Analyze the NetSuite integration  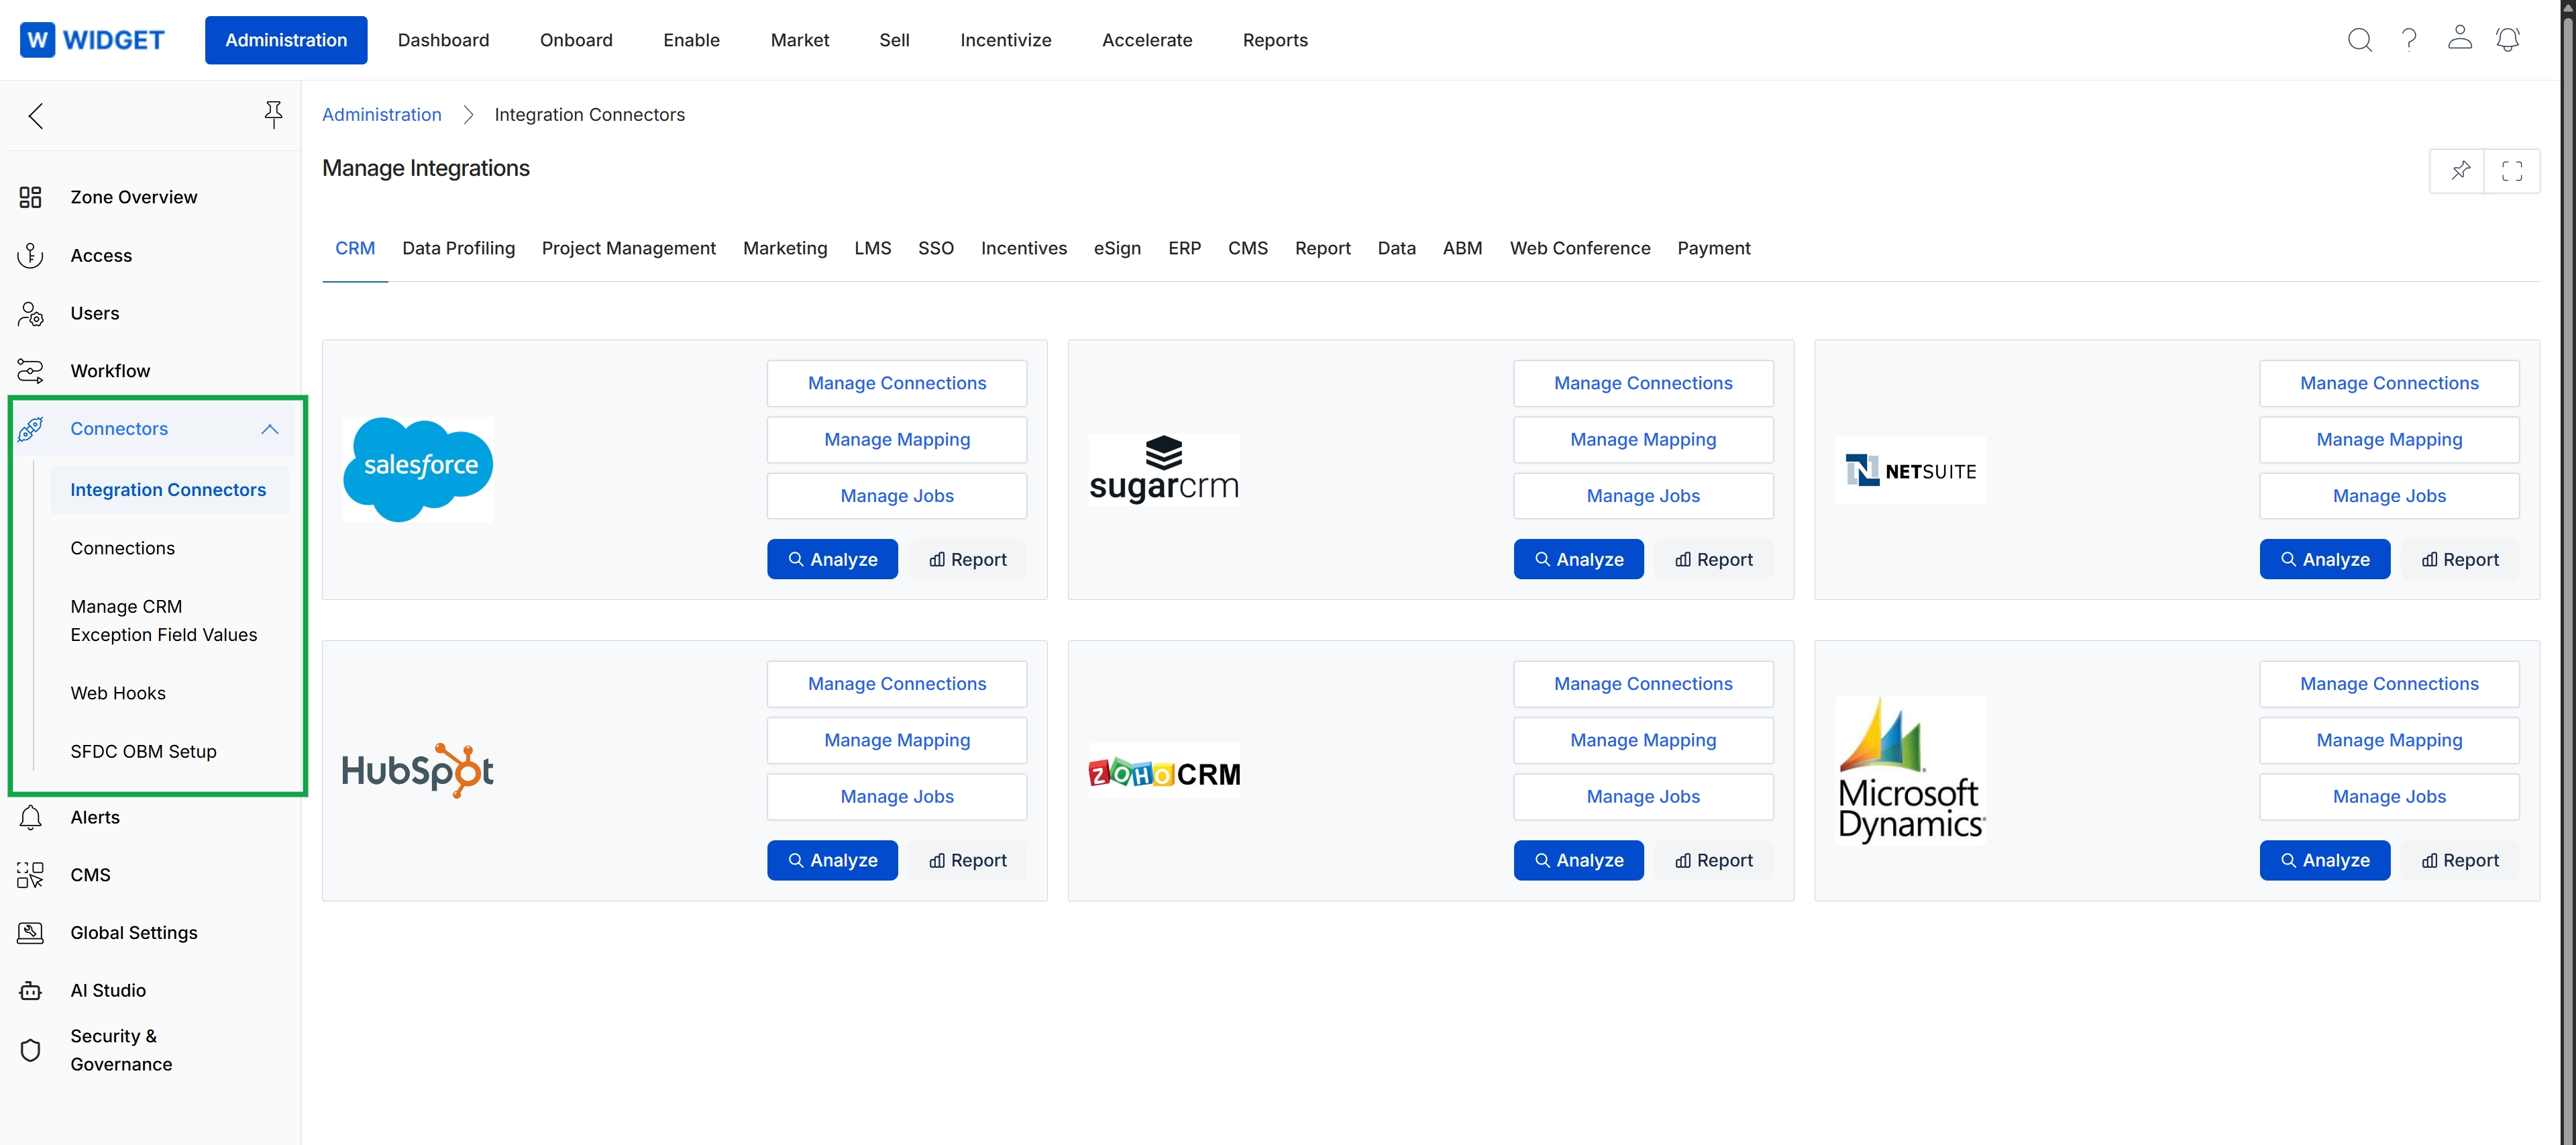coord(2324,560)
